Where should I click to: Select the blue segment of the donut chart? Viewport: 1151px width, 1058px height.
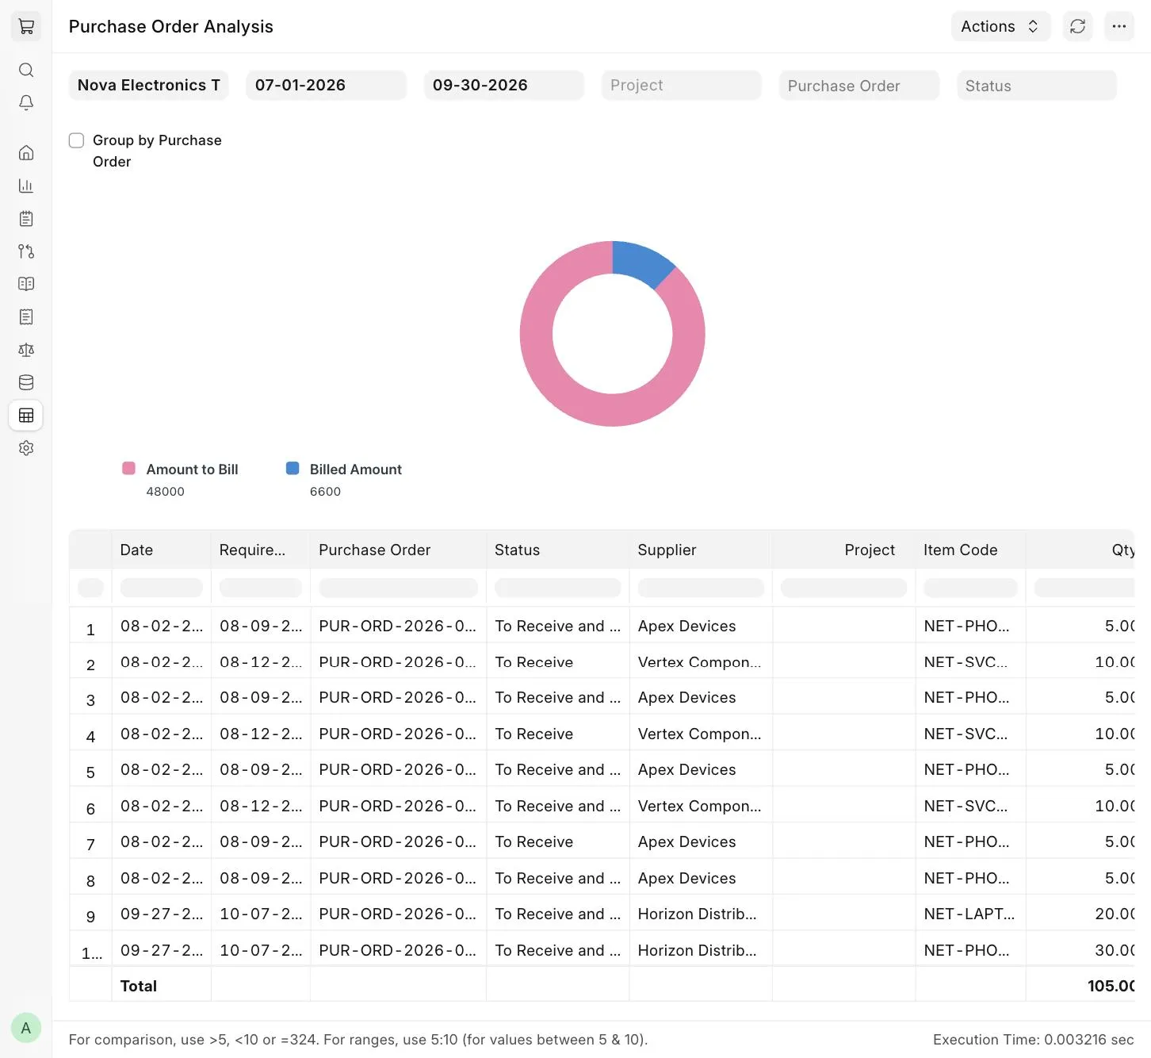641,263
